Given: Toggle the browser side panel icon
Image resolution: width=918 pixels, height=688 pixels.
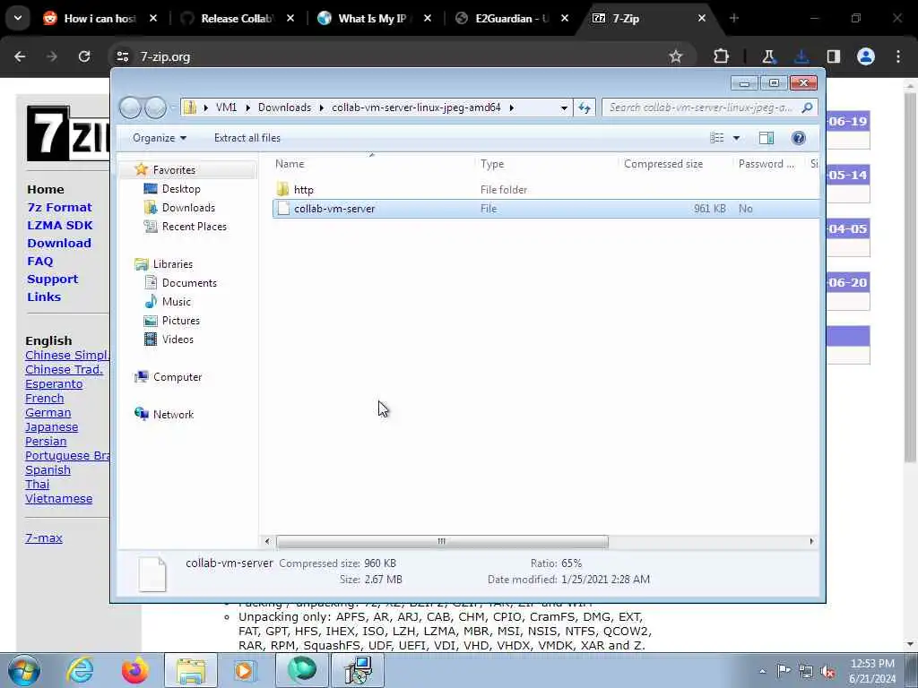Looking at the screenshot, I should tap(833, 56).
